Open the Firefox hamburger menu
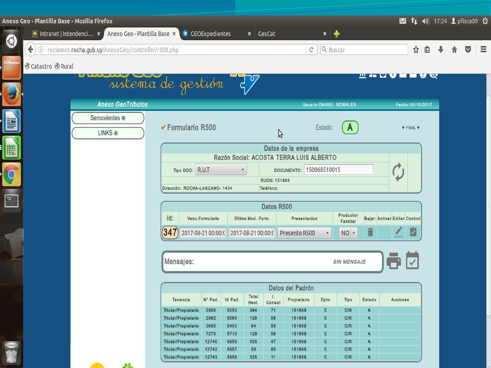 click(x=483, y=49)
